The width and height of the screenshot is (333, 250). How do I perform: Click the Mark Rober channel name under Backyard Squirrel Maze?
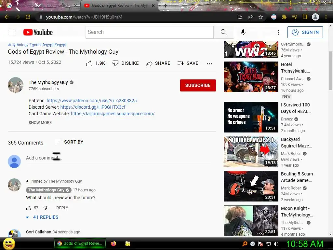pos(291,154)
